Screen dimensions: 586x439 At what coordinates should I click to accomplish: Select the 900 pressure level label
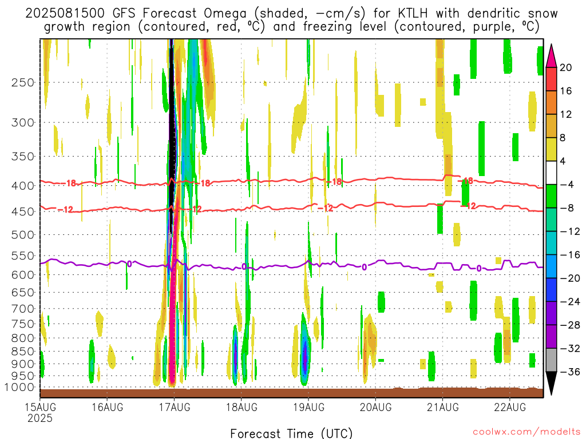tap(23, 364)
